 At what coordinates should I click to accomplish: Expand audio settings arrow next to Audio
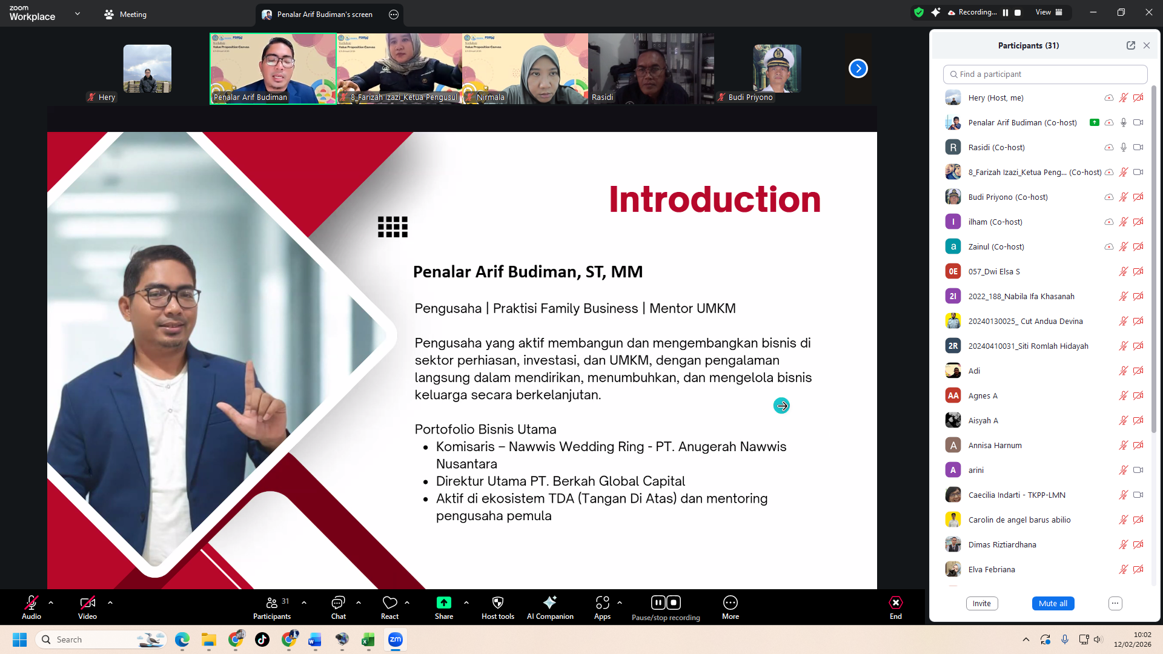(x=51, y=603)
